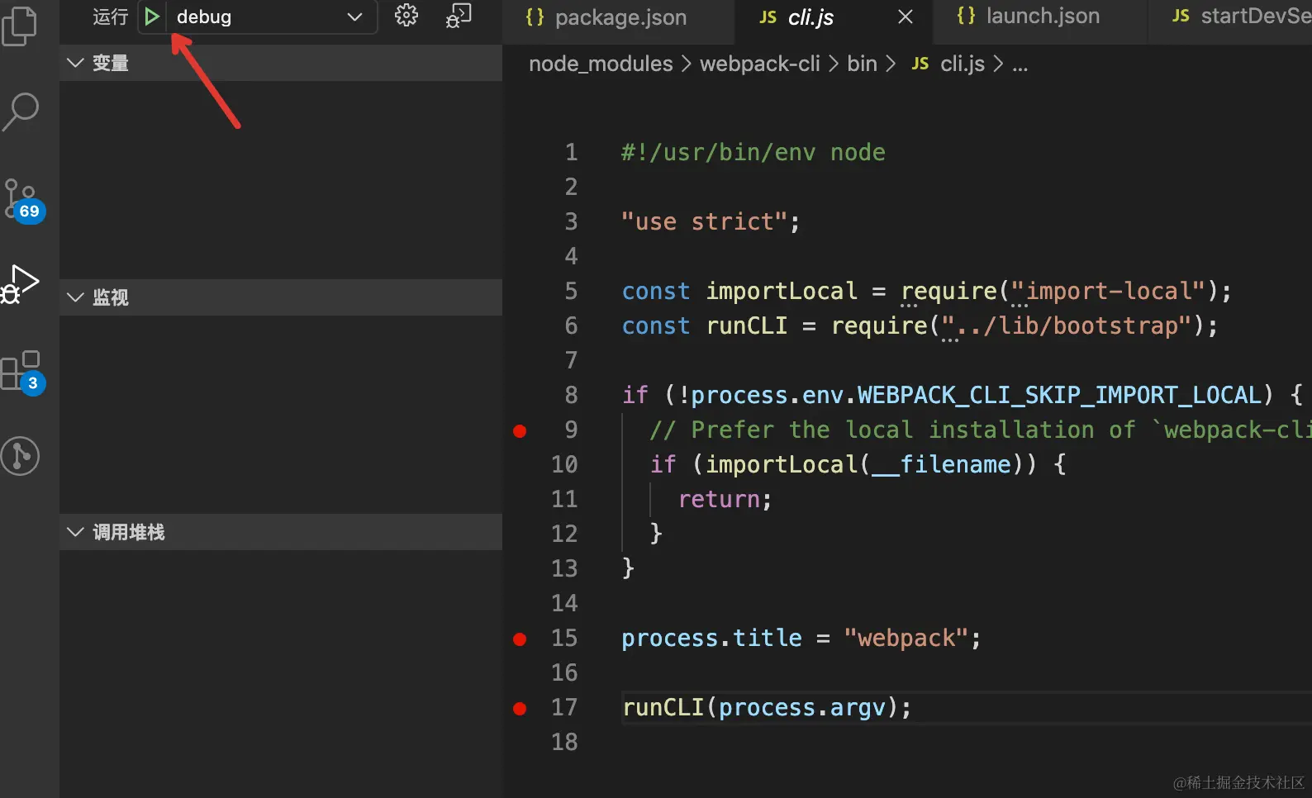
Task: Collapse the 调用堆栈 section
Action: (x=281, y=532)
